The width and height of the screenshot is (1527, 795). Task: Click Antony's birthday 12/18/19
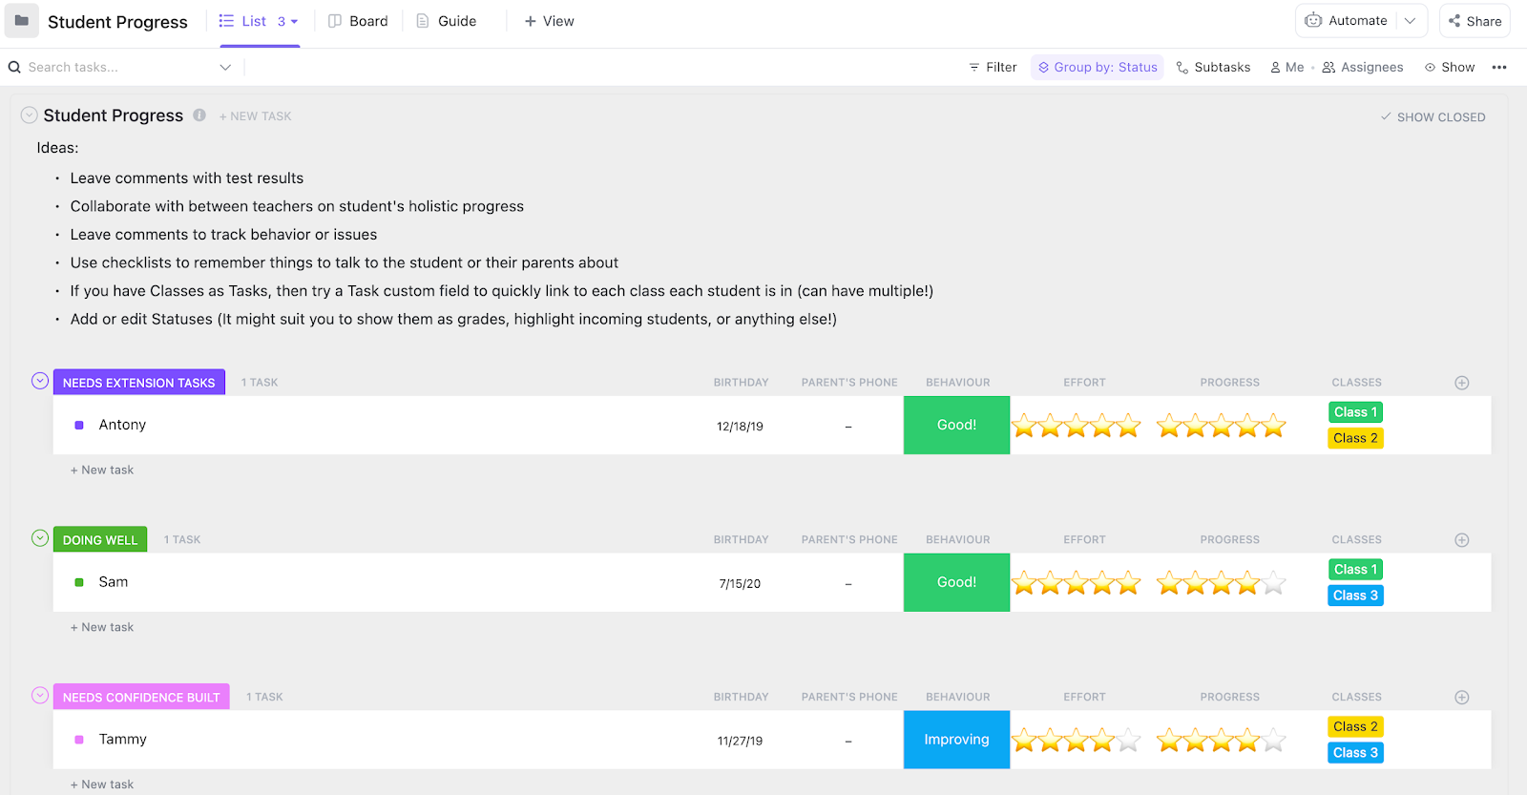741,427
